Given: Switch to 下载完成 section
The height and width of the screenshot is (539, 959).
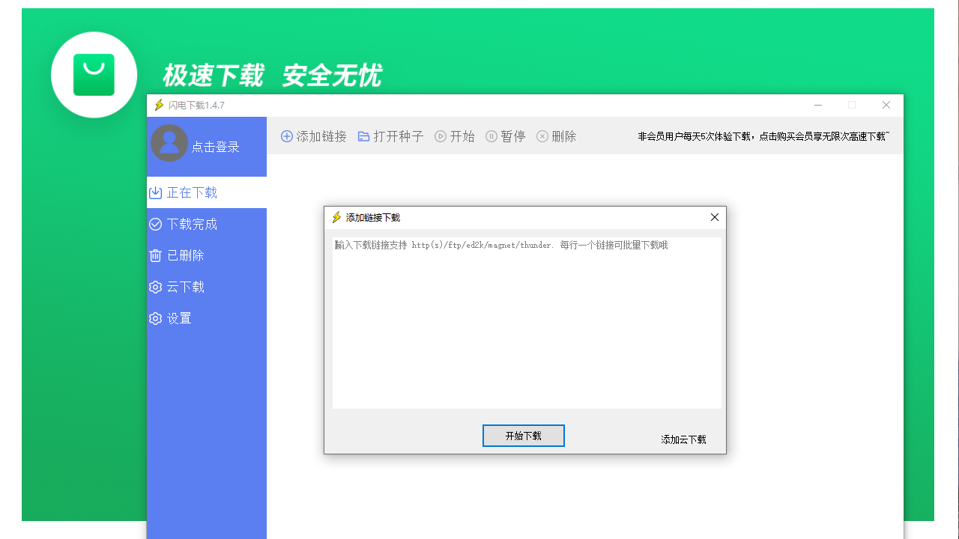Looking at the screenshot, I should tap(190, 224).
